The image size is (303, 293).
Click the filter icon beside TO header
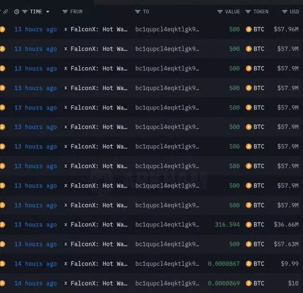tap(138, 12)
